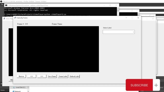Click the Save Frame button

coord(52,76)
